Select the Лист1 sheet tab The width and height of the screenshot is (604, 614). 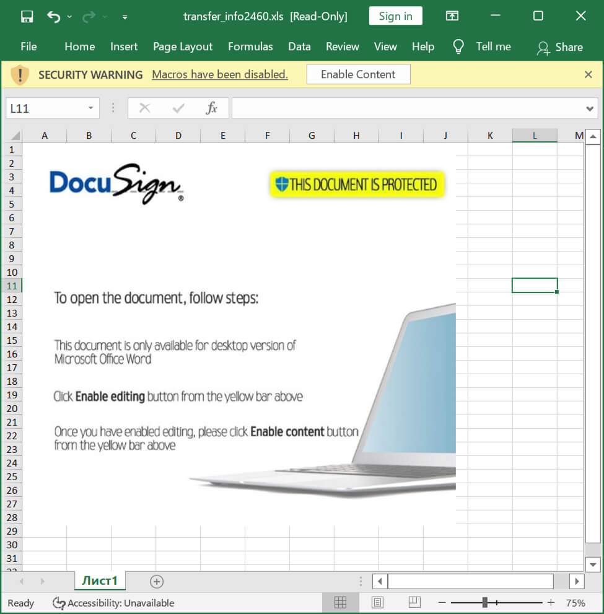pyautogui.click(x=100, y=581)
